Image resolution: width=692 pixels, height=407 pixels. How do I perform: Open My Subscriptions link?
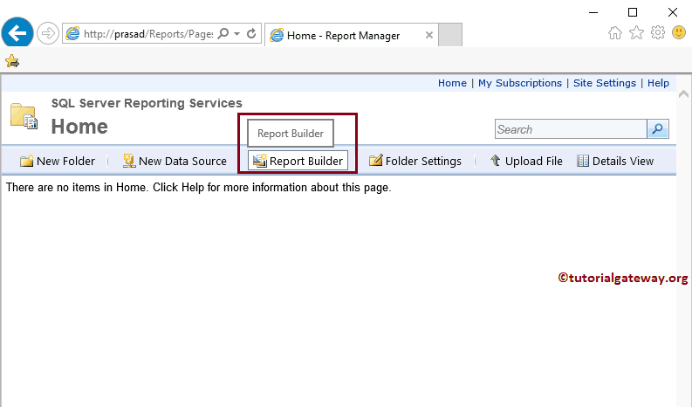pos(520,83)
